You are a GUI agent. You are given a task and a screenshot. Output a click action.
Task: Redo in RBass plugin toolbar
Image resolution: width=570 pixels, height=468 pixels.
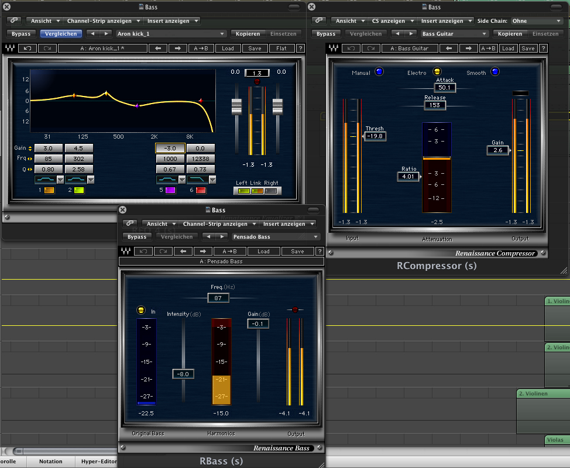pos(163,251)
